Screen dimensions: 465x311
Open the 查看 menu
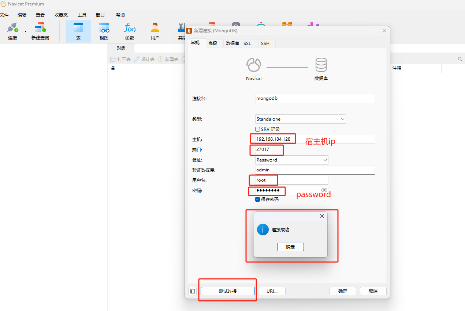coord(40,15)
